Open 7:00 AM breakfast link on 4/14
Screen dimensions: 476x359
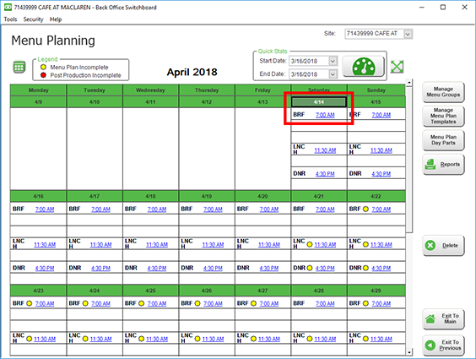click(x=325, y=115)
